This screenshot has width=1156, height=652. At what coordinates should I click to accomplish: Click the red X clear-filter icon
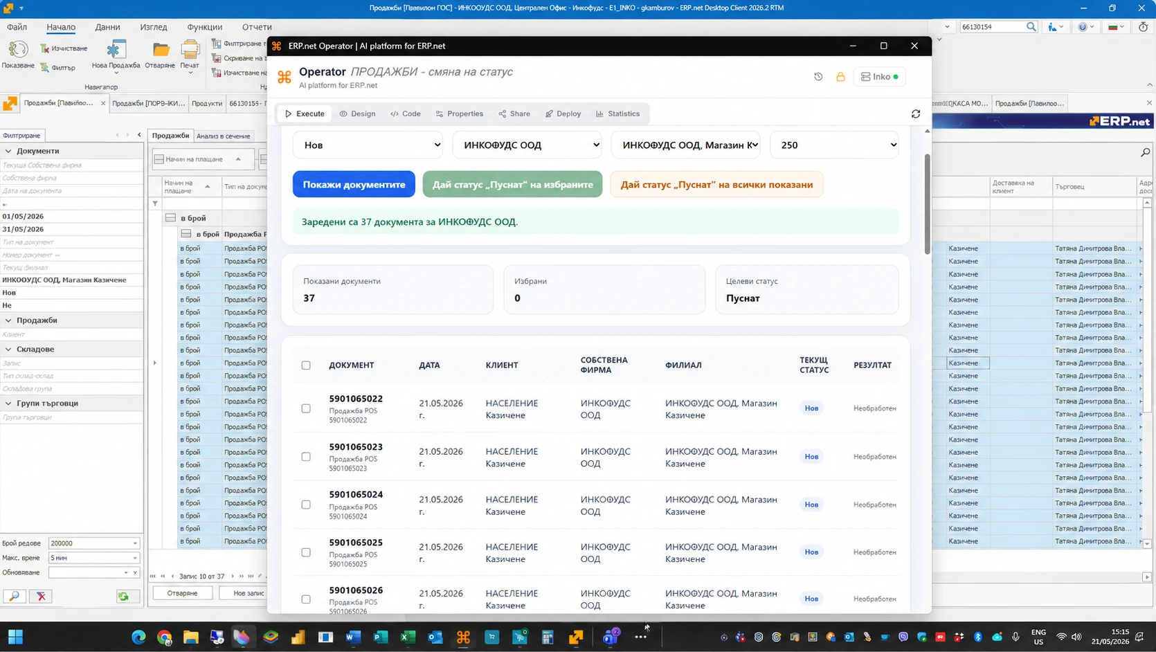[x=42, y=596]
